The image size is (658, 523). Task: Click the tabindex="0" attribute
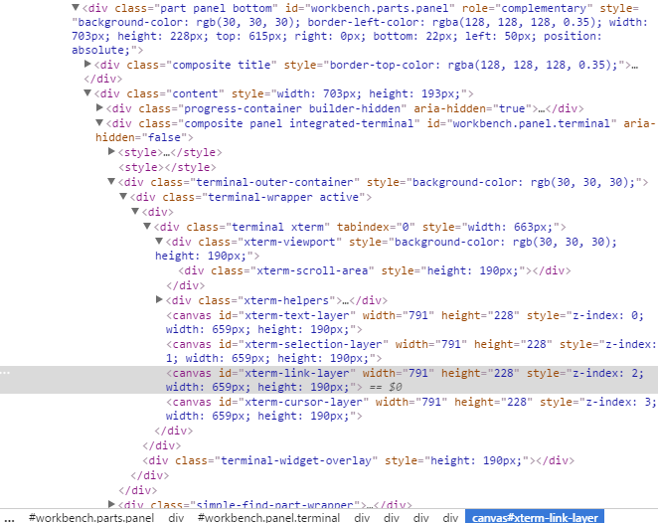376,227
